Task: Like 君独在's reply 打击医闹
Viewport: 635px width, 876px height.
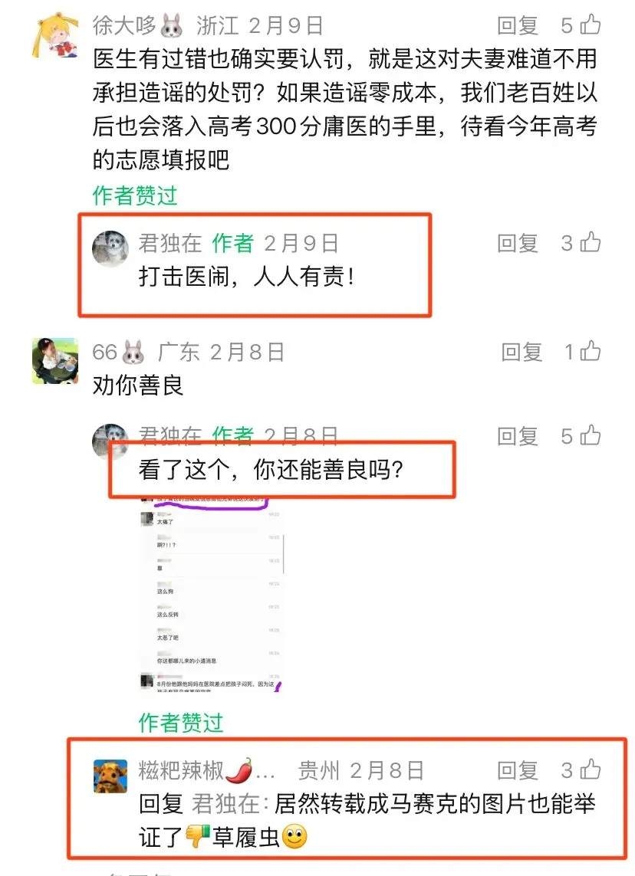Action: [591, 242]
